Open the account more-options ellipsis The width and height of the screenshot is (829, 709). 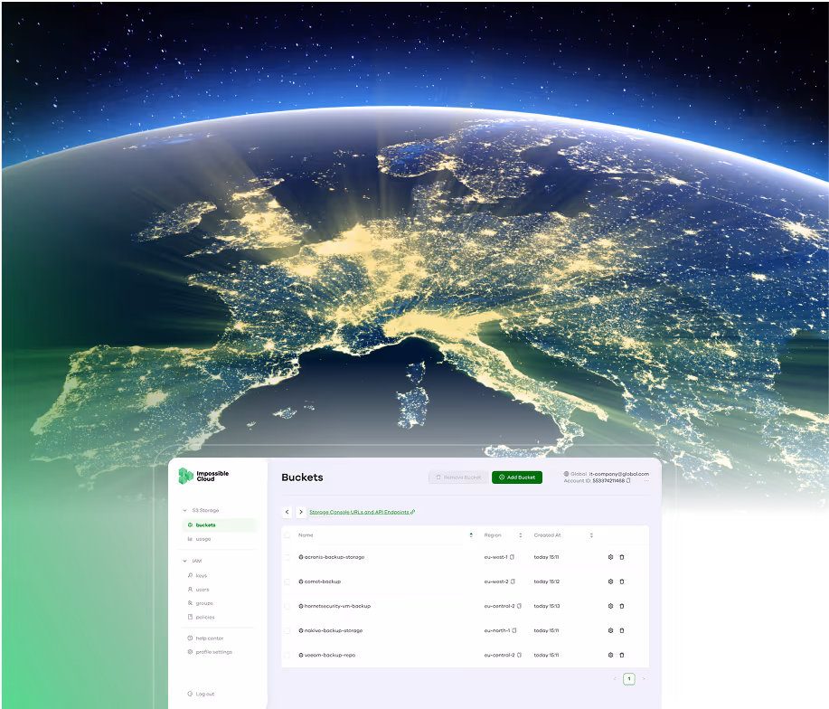[x=646, y=480]
